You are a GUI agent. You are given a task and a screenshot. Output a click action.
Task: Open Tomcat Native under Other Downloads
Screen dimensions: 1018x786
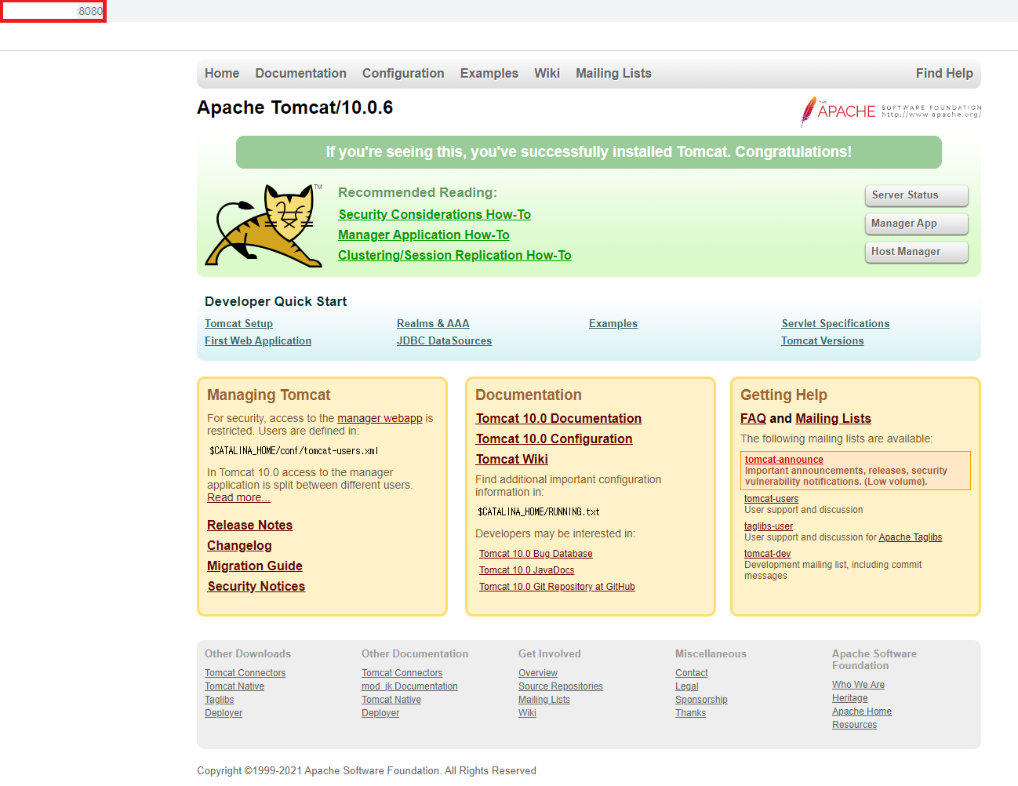[234, 686]
